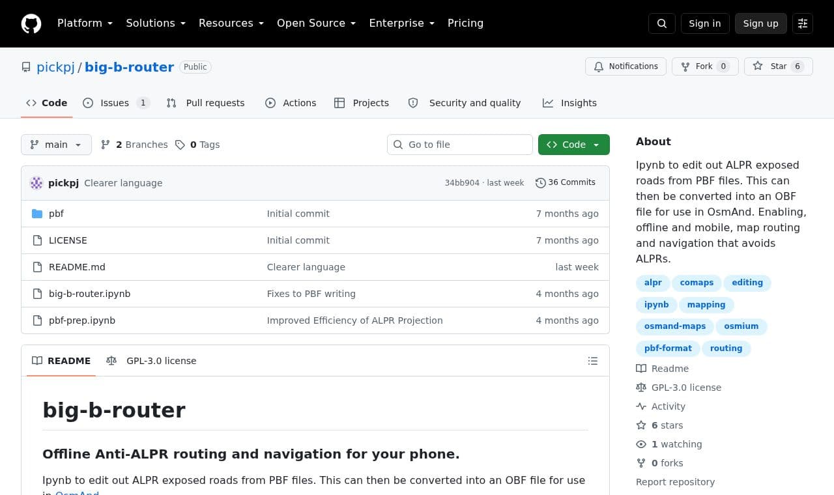The image size is (834, 495).
Task: Open the README.md file
Action: 77,267
